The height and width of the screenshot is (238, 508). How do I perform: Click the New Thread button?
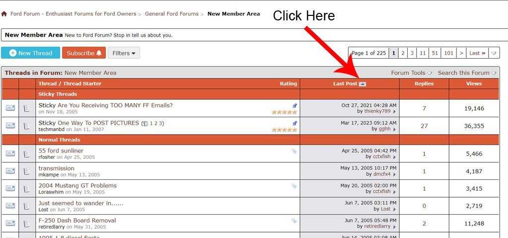point(30,53)
